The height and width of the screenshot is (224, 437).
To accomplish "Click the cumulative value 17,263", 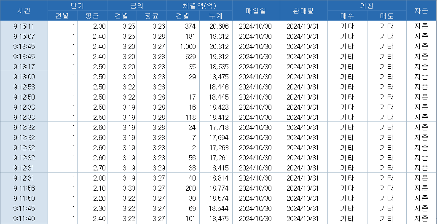I will coord(219,148).
